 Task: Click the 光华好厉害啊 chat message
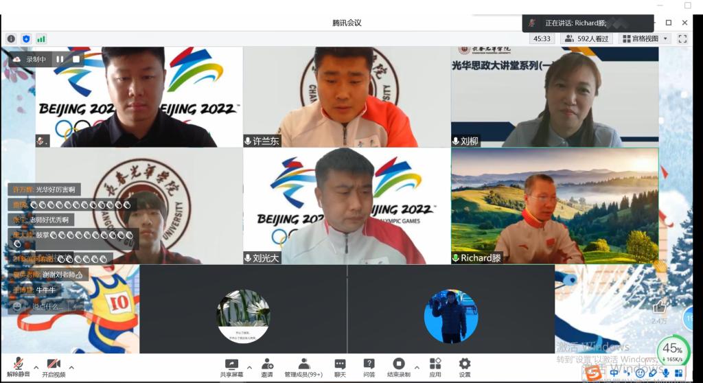(44, 189)
